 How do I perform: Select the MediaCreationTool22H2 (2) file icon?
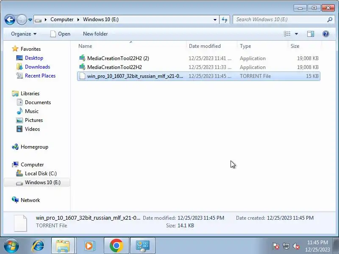tap(82, 58)
